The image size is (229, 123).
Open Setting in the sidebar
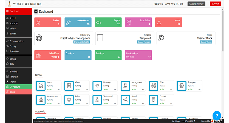point(19,59)
